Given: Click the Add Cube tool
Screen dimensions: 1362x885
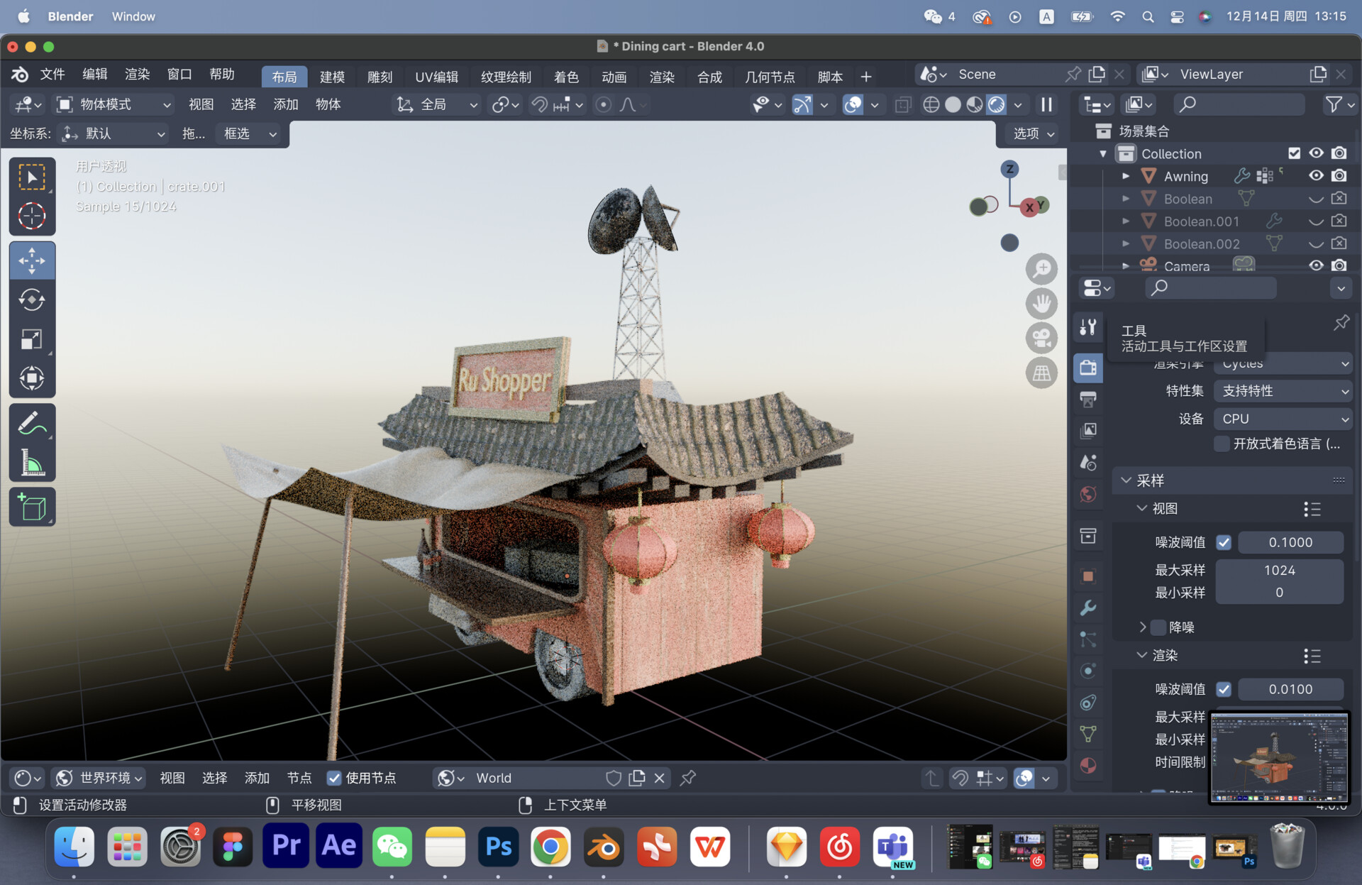Looking at the screenshot, I should (32, 507).
